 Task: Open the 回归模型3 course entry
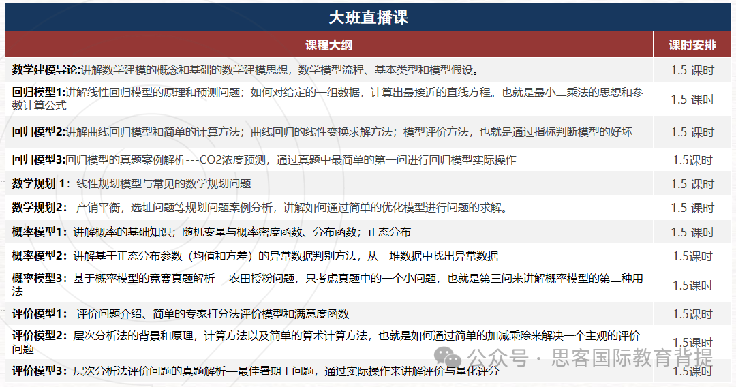click(38, 160)
